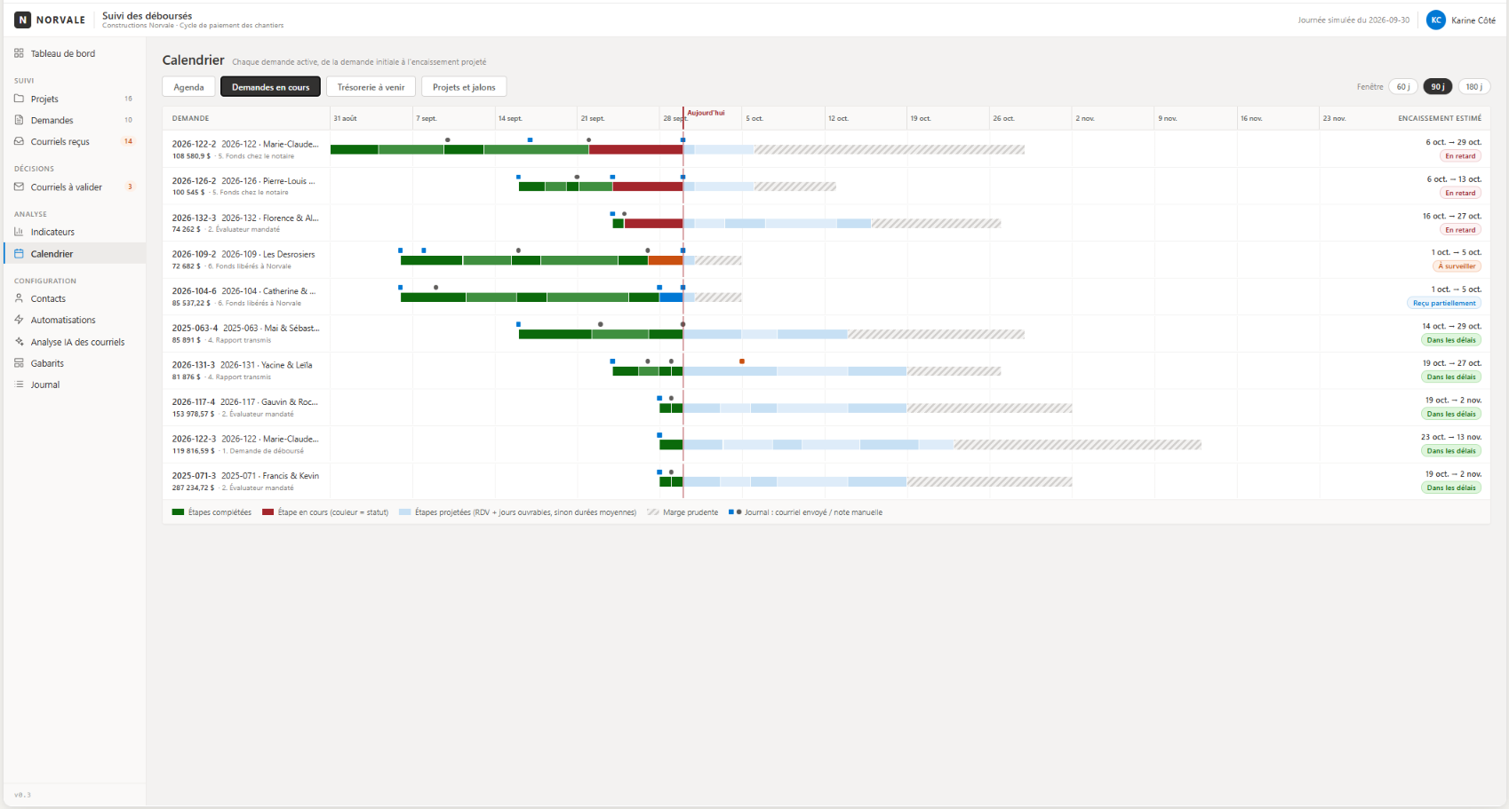This screenshot has height=809, width=1509.
Task: Click the Calendrier sidebar calendar icon
Action: click(x=19, y=254)
